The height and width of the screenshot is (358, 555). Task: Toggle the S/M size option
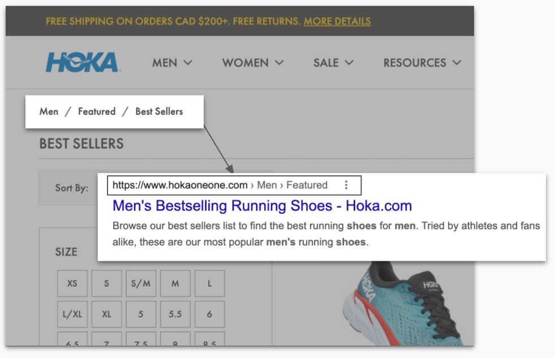141,283
